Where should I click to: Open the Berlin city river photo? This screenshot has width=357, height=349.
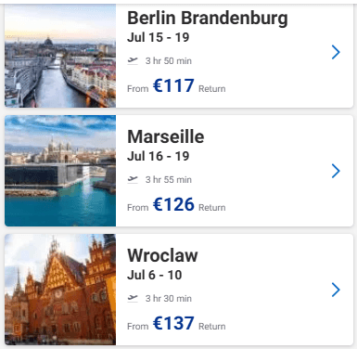click(x=60, y=56)
